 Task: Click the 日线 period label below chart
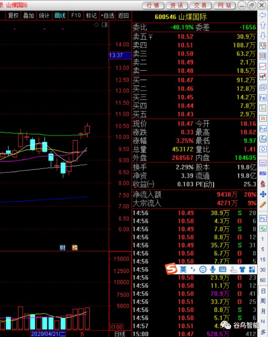(120, 334)
